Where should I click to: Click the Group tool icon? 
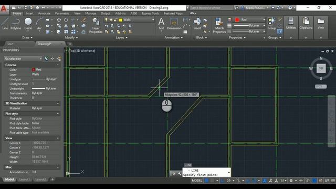[271, 24]
